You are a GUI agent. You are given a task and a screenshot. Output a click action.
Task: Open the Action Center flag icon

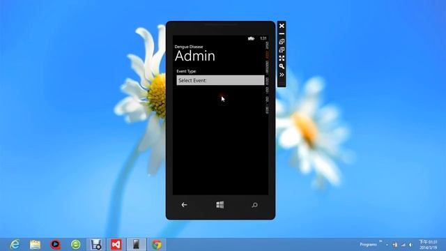pyautogui.click(x=395, y=245)
